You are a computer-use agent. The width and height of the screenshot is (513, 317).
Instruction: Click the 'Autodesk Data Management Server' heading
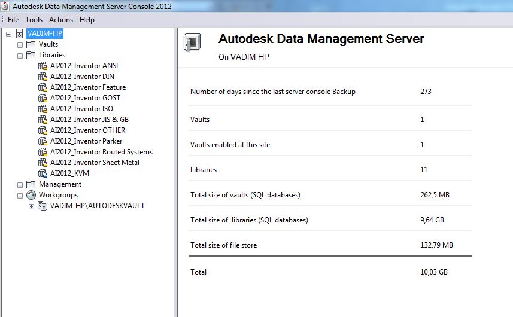point(321,39)
